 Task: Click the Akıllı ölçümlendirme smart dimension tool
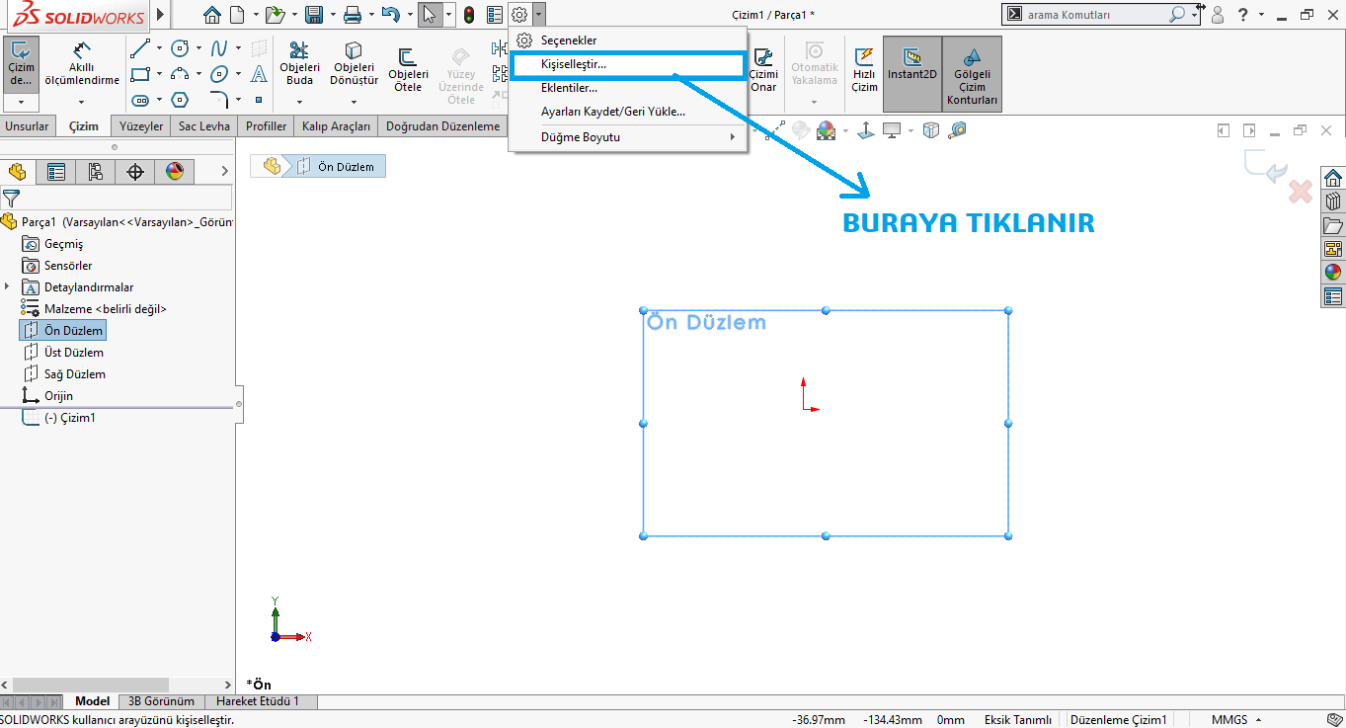point(82,64)
